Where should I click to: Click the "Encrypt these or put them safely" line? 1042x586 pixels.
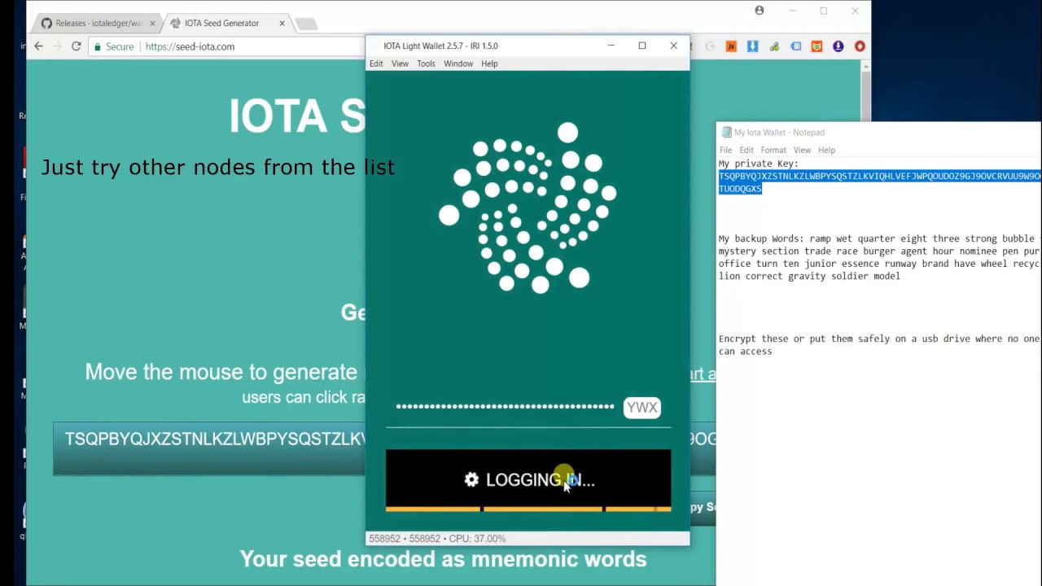pos(879,339)
